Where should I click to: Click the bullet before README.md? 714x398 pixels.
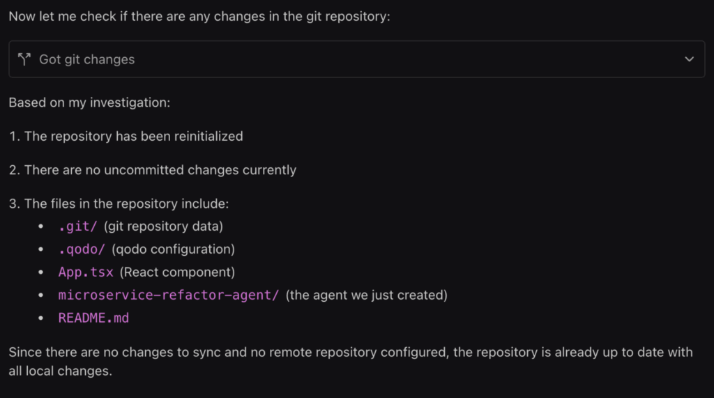(41, 318)
